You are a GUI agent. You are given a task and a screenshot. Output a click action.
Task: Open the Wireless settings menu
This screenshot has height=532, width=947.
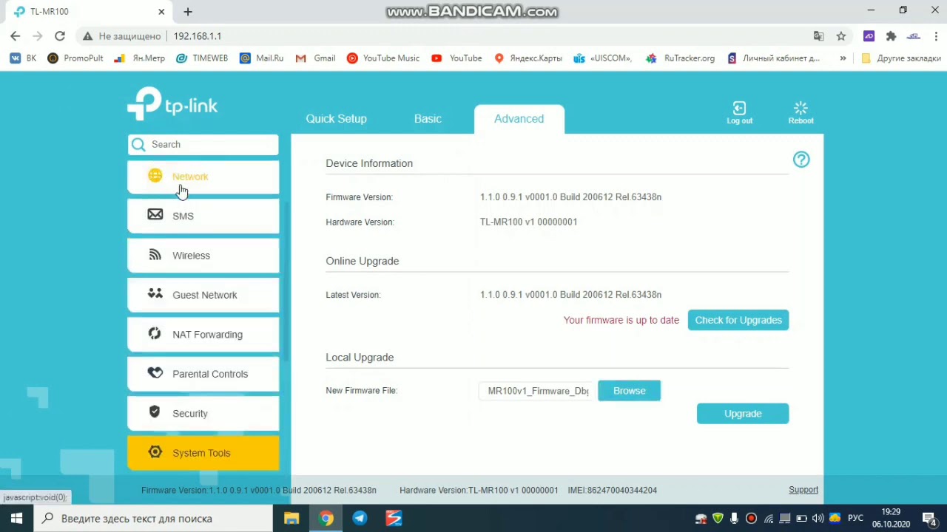point(203,256)
